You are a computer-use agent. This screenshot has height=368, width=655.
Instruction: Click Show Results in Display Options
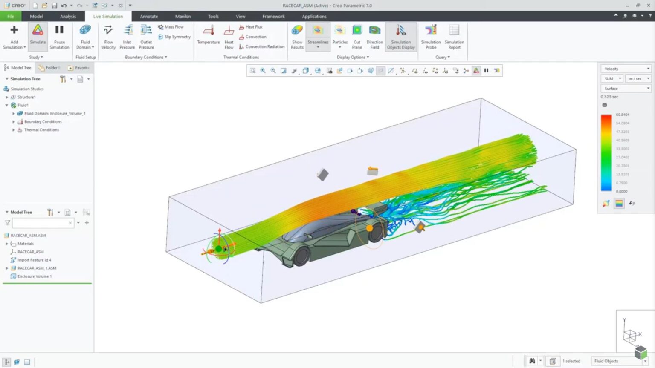point(296,36)
